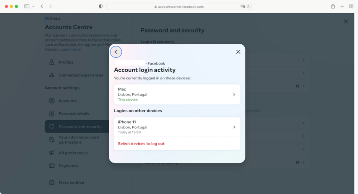
Task: Expand the Mac device login details
Action: click(x=234, y=94)
